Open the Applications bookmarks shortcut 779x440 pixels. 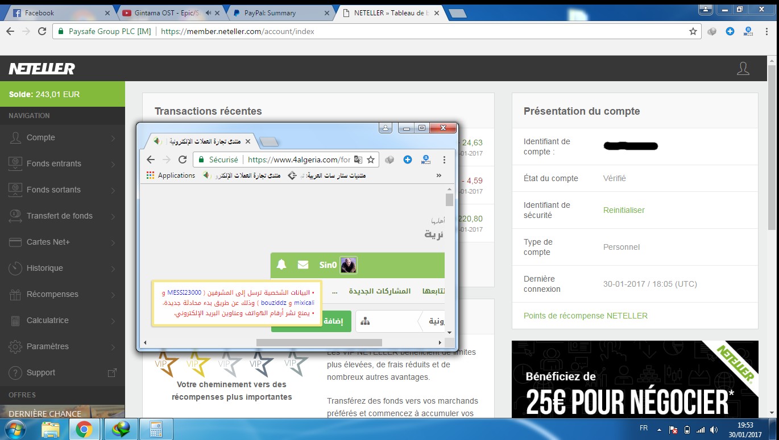(x=171, y=175)
